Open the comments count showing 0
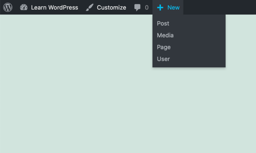Viewport: 256px width, 153px height. [147, 8]
